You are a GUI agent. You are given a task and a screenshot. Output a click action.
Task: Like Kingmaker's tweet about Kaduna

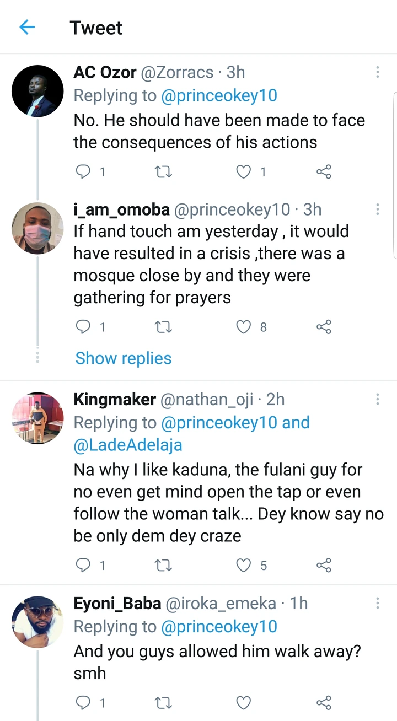[x=243, y=565]
